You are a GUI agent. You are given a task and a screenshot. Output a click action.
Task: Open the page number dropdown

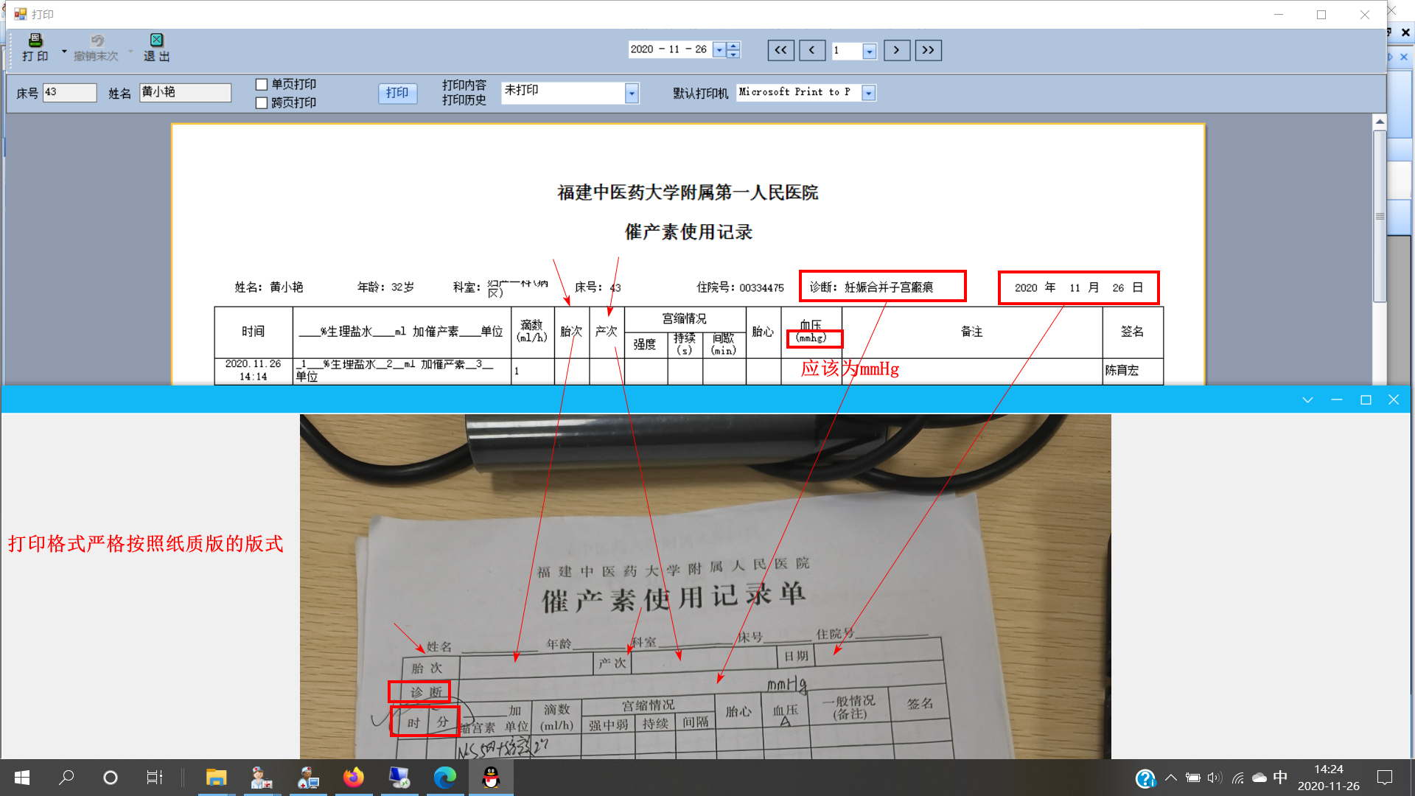pos(870,51)
